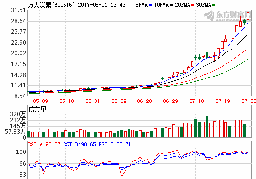Click the 31.51 price axis label
The image size is (256, 179).
19,10
